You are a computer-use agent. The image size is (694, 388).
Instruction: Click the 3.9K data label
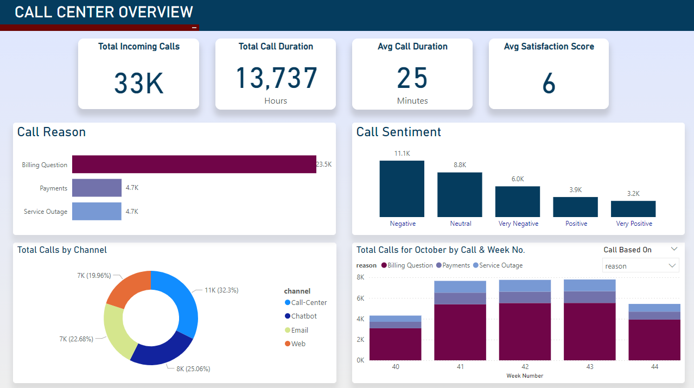575,190
